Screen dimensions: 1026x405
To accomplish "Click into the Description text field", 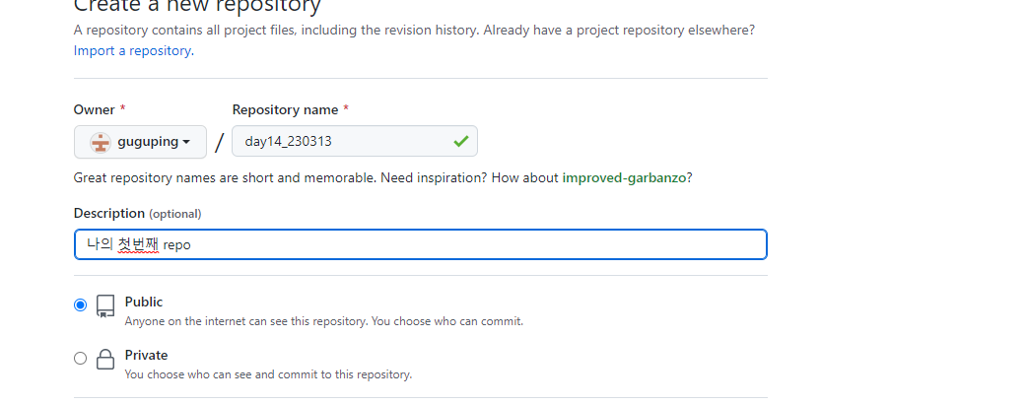I will [x=473, y=244].
